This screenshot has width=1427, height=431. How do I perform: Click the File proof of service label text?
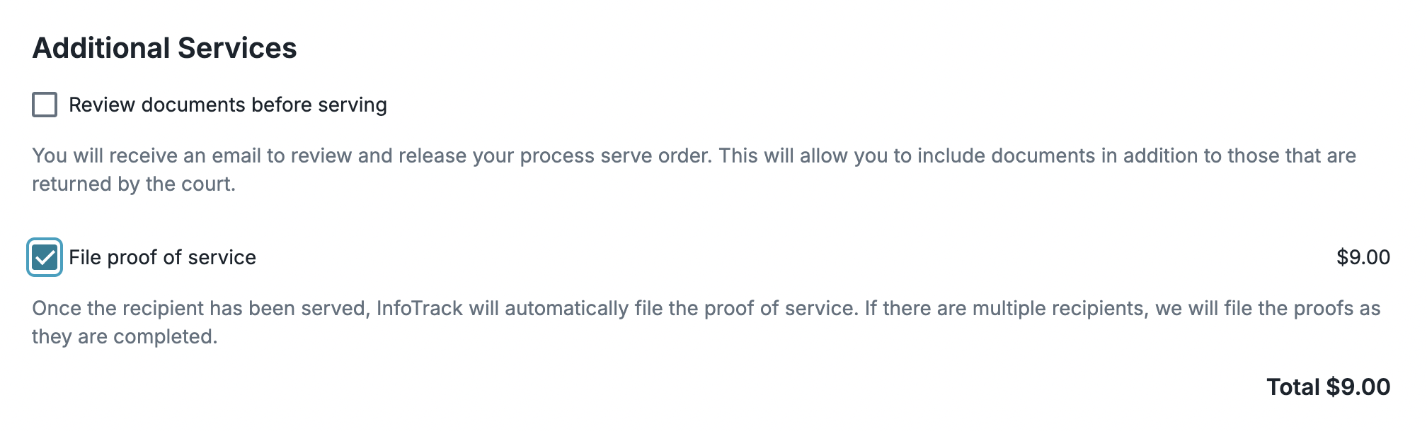162,257
